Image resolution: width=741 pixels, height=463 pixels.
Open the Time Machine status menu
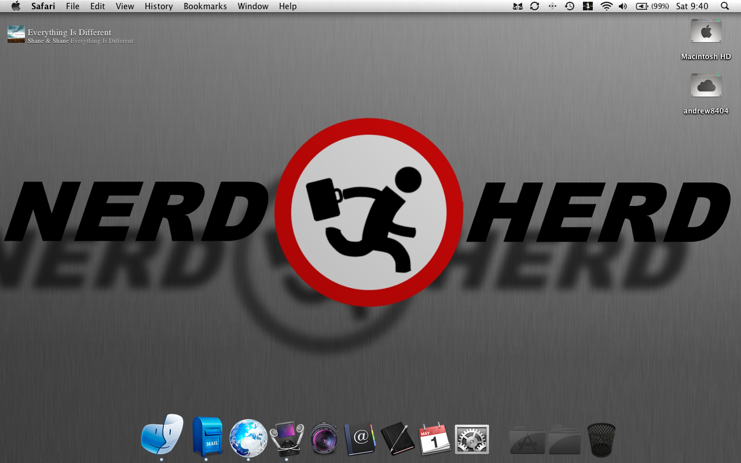coord(570,6)
